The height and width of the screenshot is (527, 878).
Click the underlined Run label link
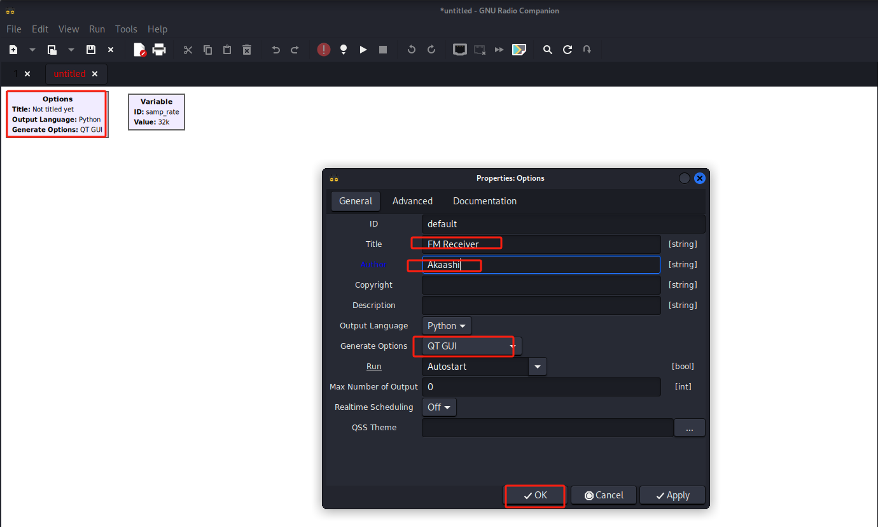[x=373, y=367]
